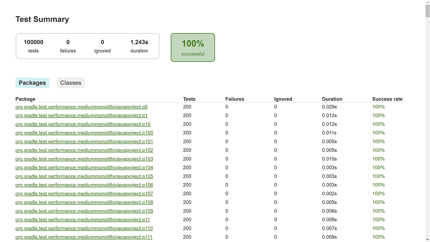This screenshot has width=430, height=242.
Task: Open package p105 link
Action: tap(84, 176)
